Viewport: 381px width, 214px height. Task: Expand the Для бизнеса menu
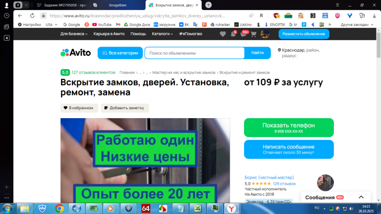[73, 34]
